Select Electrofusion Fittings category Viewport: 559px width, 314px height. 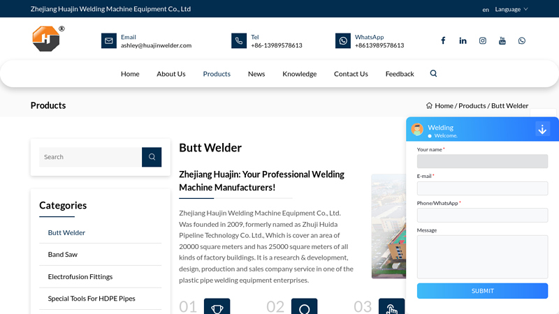tap(80, 276)
